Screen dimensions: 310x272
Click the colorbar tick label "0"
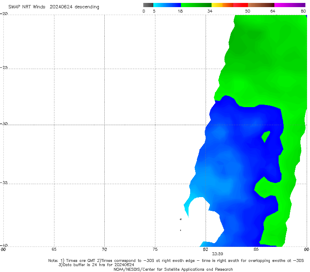(144, 11)
